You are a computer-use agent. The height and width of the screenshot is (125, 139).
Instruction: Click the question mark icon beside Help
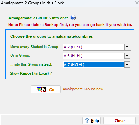click(87, 121)
